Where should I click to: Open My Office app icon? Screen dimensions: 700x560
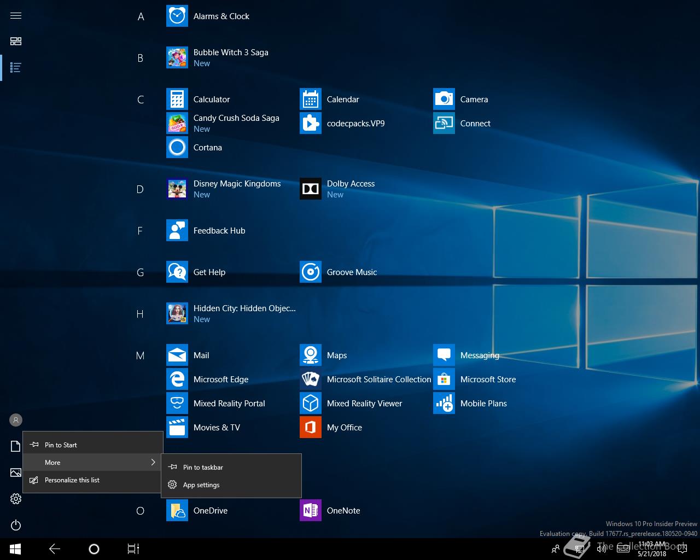311,427
